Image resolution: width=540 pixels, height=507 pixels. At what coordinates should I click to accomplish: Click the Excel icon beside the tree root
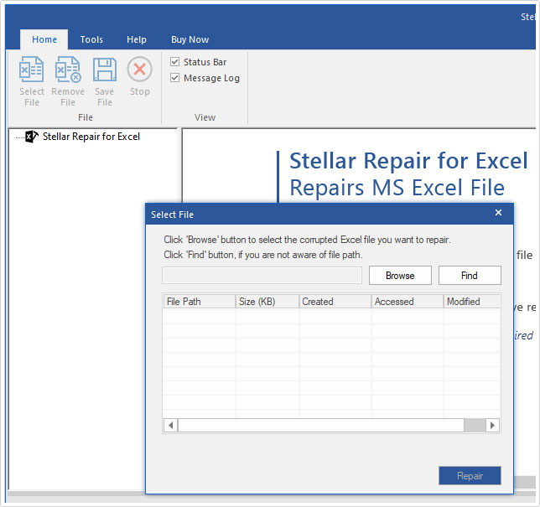[x=32, y=137]
